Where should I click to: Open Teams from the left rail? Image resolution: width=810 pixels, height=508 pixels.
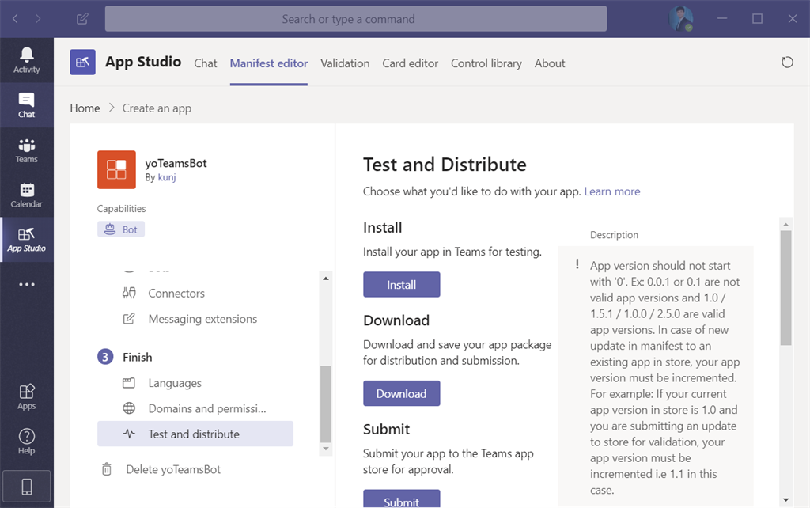click(x=27, y=150)
